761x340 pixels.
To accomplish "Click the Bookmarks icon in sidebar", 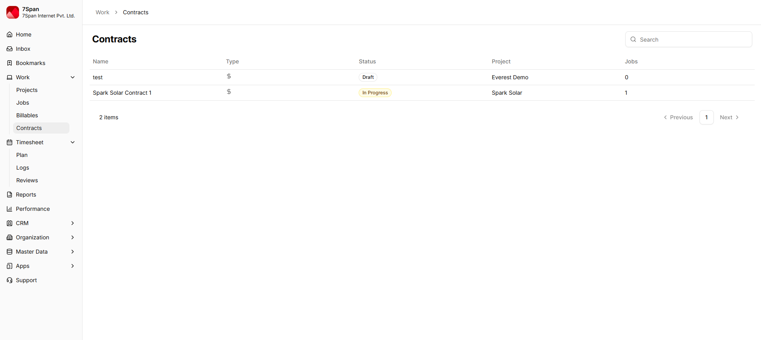I will tap(10, 63).
